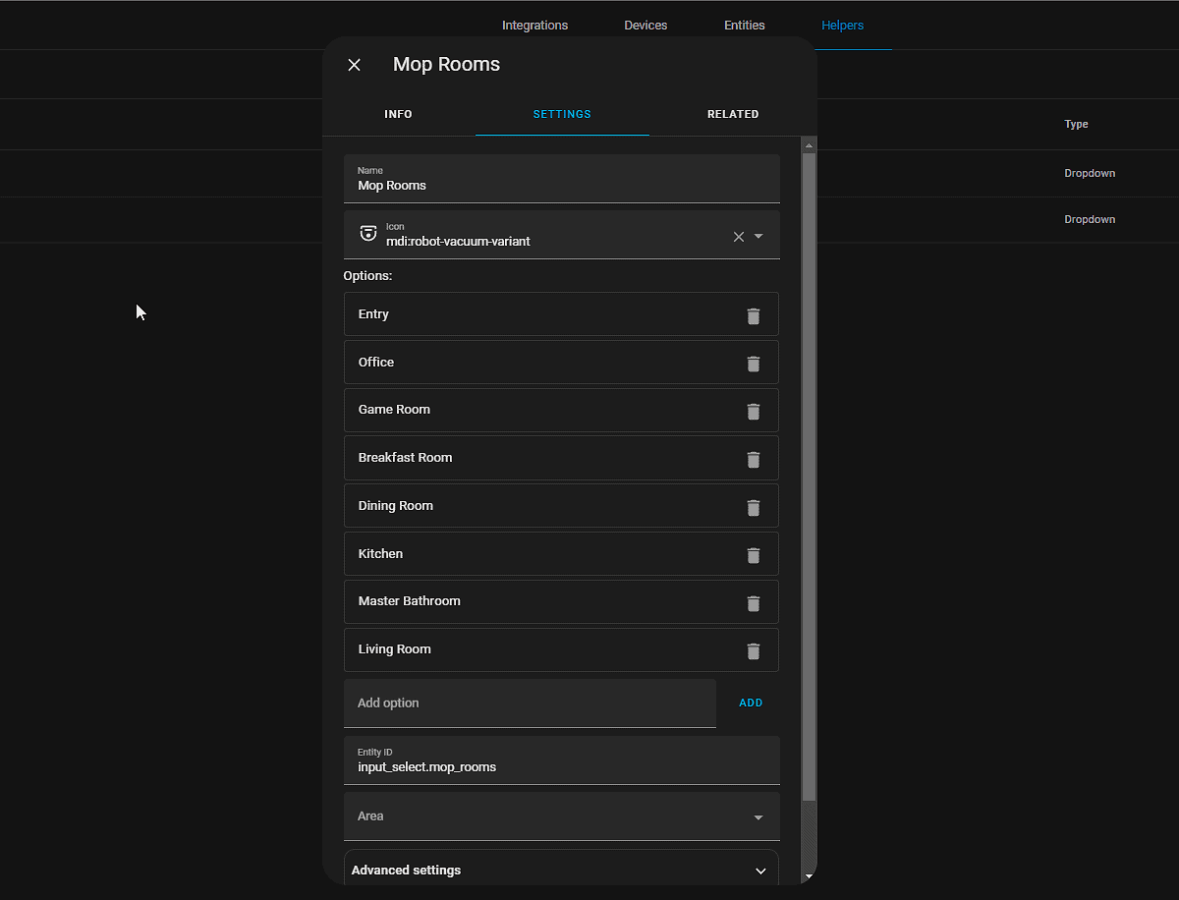Delete the Master Bathroom option
The height and width of the screenshot is (900, 1179).
(754, 603)
